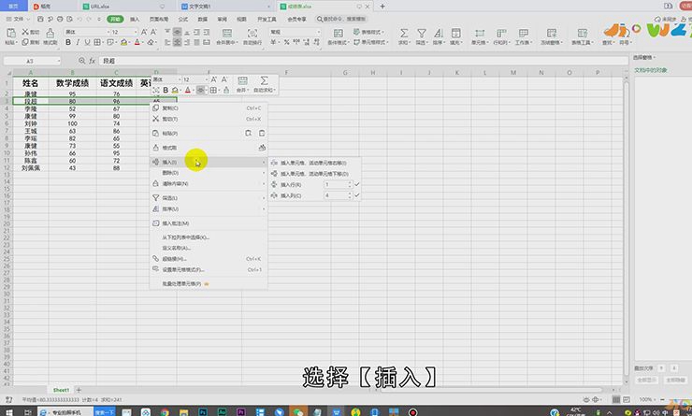Viewport: 692px width, 416px height.
Task: Open the Page Layout ribbon tab
Action: click(x=159, y=20)
